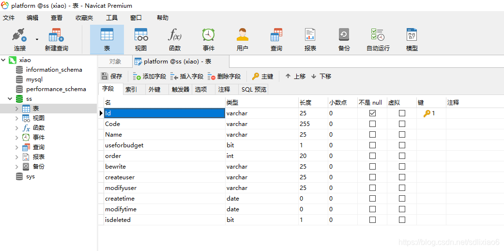The image size is (504, 251).
Task: Collapse the xiao connection tree
Action: pyautogui.click(x=3, y=60)
